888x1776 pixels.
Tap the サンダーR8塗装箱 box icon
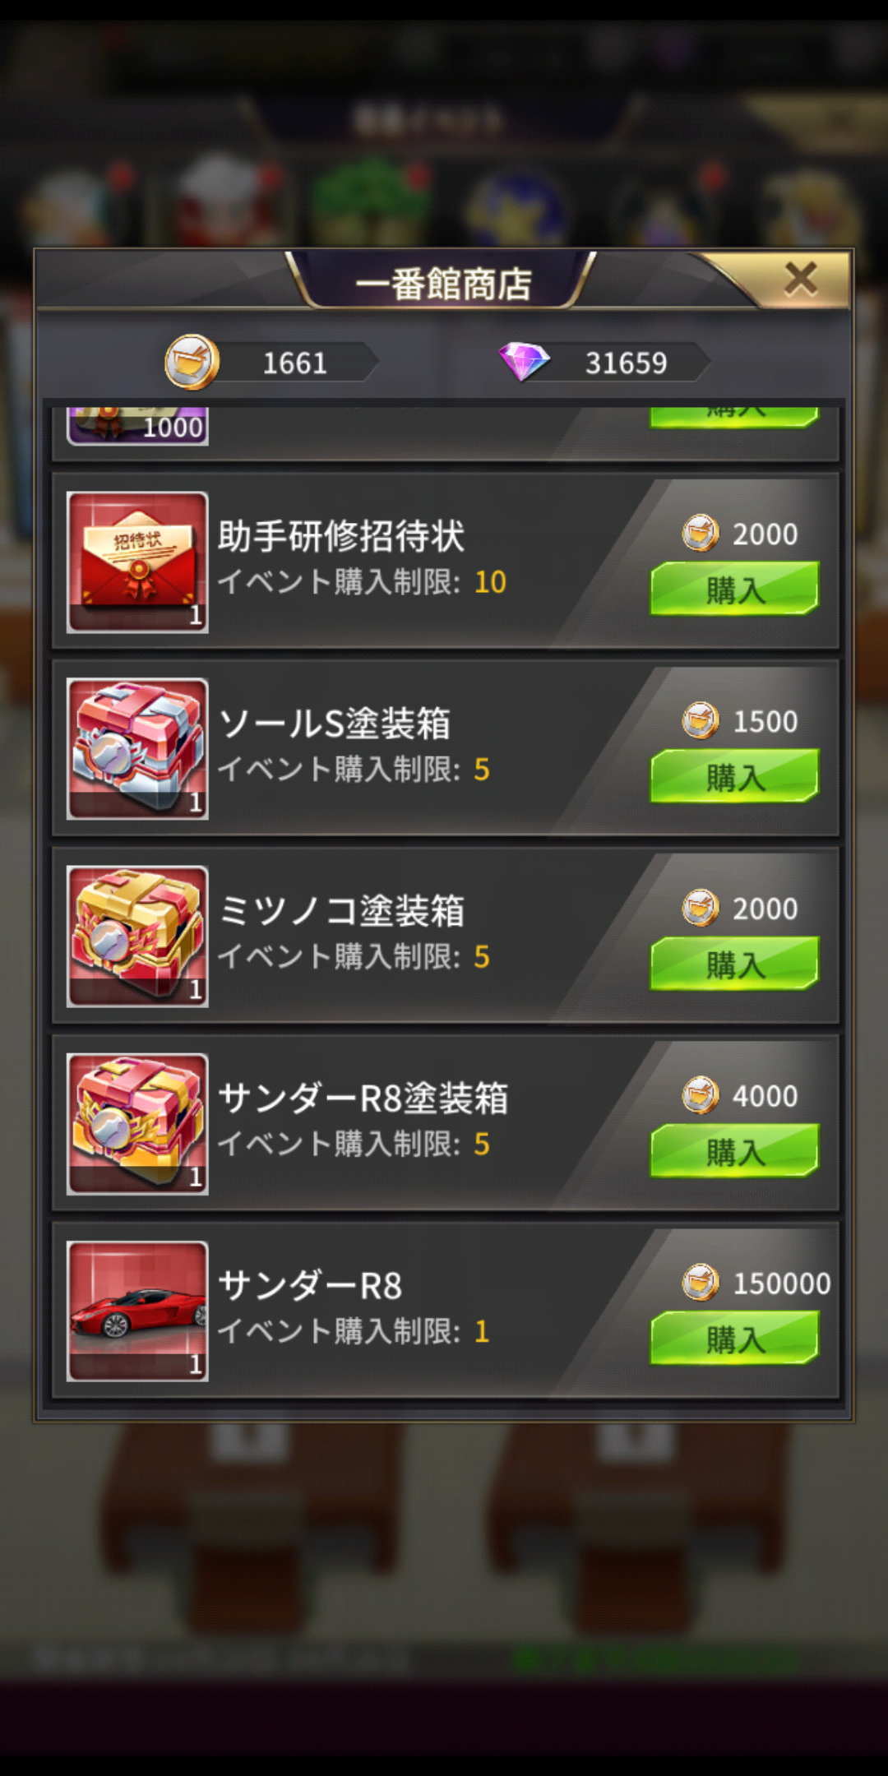click(137, 1124)
